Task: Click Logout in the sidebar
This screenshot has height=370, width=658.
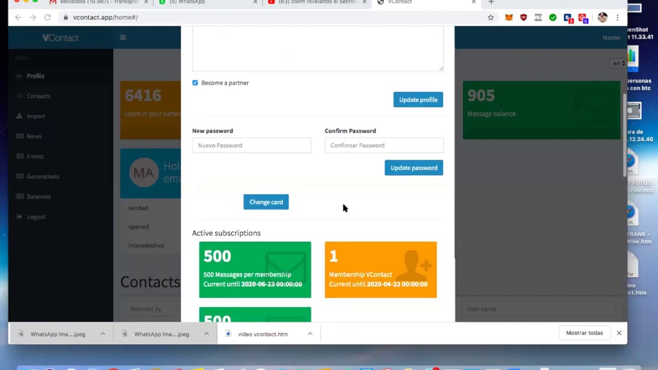Action: (36, 217)
